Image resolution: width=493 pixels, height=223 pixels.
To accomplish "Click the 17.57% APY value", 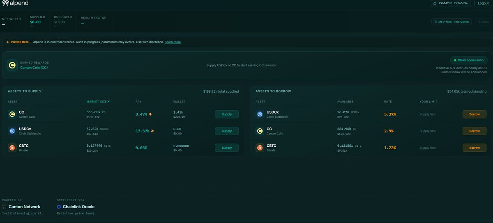I will click(x=143, y=131).
